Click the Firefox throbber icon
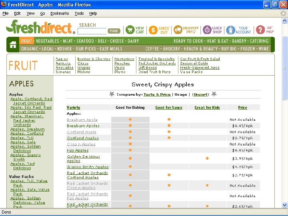The height and width of the screenshot is (216, 288). coord(283,13)
